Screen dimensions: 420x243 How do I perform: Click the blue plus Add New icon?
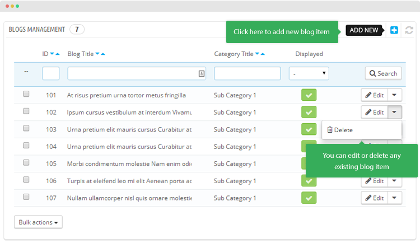click(x=394, y=30)
